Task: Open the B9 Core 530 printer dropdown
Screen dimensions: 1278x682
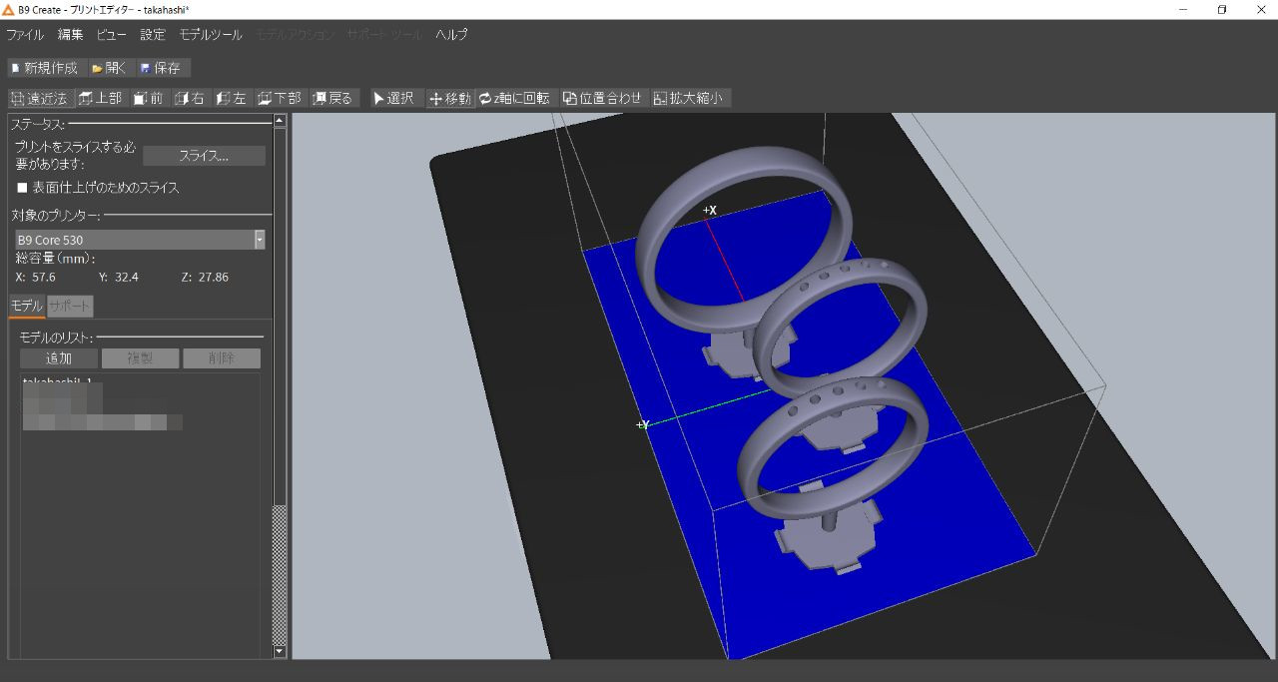Action: coord(140,240)
